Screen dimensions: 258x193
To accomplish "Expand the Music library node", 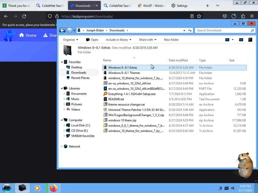I will tap(64, 99).
